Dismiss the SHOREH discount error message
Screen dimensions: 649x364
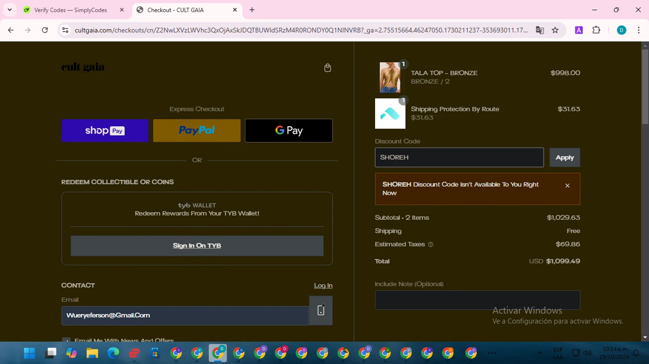(x=567, y=186)
